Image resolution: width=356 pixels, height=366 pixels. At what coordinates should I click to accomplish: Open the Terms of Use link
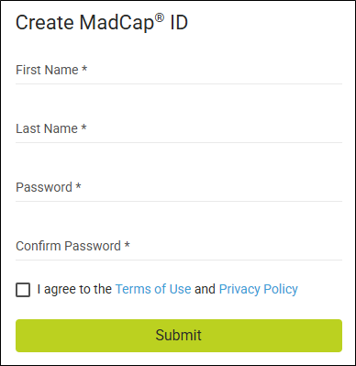[153, 289]
